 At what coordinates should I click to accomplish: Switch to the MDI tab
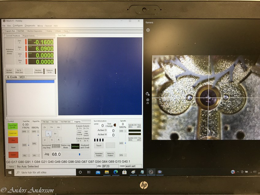(22, 77)
